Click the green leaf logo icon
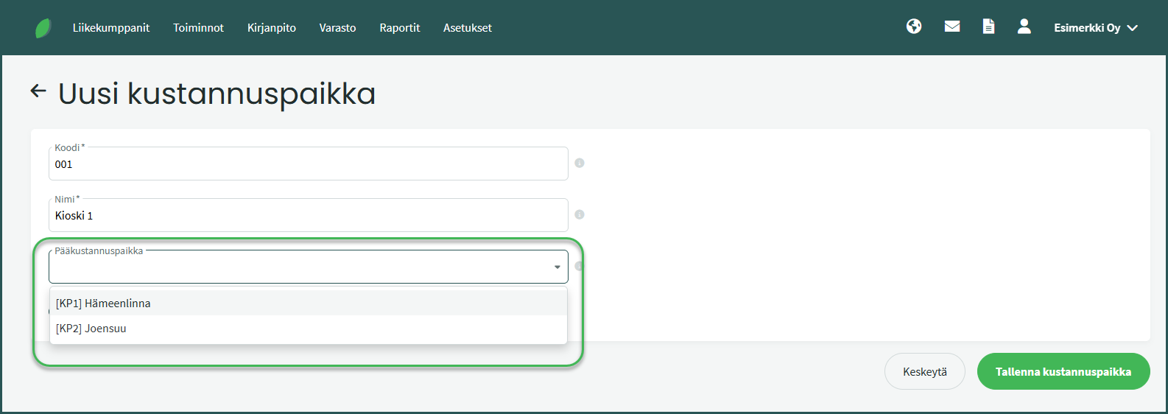 (x=43, y=28)
